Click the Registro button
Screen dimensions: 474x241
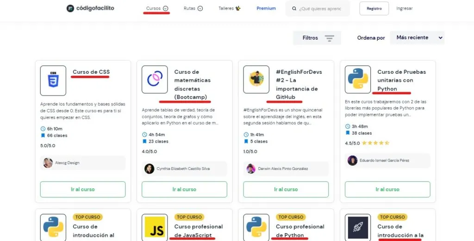(x=374, y=8)
